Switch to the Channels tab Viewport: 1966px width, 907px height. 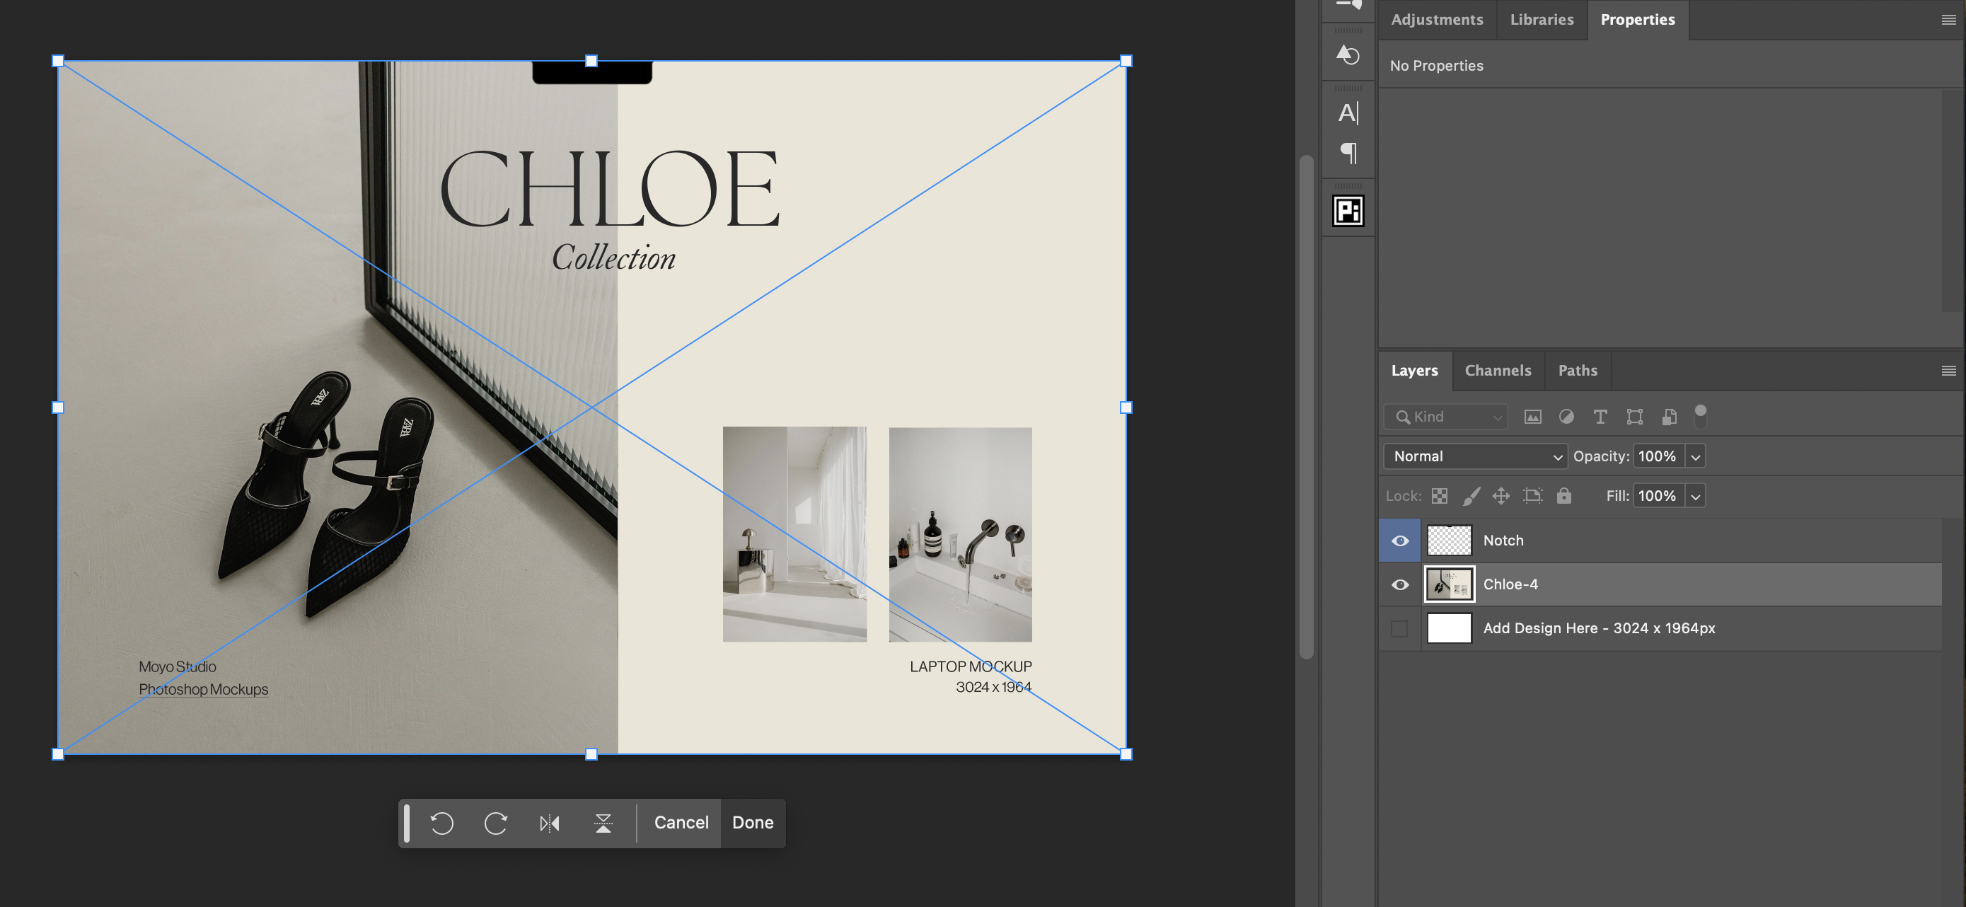pos(1498,370)
